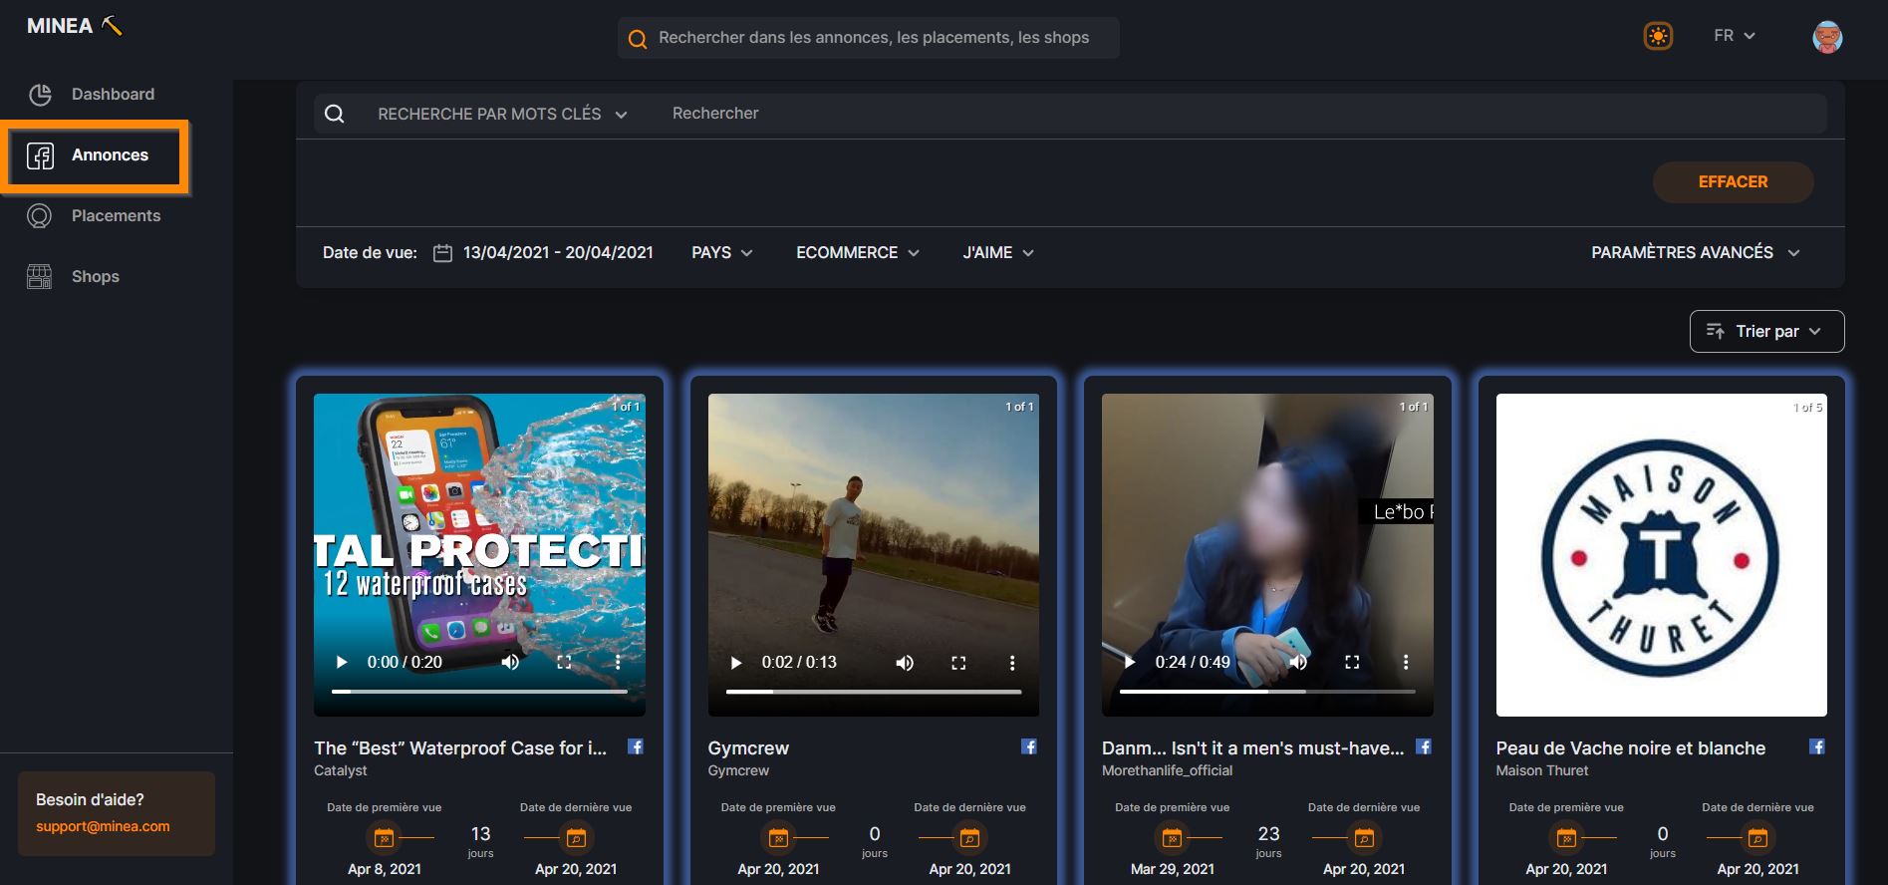Screen dimensions: 1888x885
Task: Open Danm... Isn't it a men's must-have ad
Action: [x=1253, y=748]
